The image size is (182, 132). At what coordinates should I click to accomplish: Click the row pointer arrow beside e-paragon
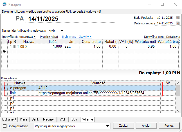(x=4, y=88)
